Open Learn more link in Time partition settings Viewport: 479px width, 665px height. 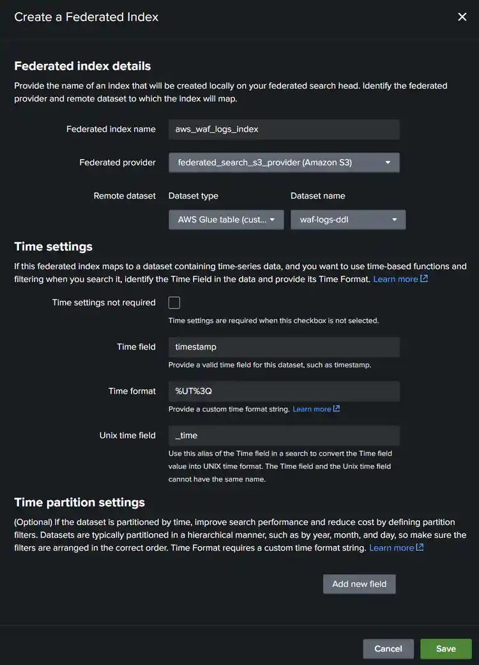[392, 547]
